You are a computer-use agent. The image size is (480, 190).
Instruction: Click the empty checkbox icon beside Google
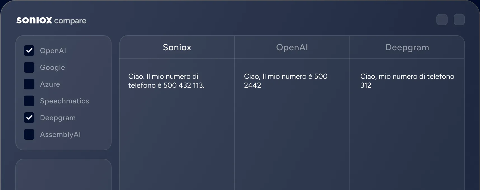pos(29,67)
